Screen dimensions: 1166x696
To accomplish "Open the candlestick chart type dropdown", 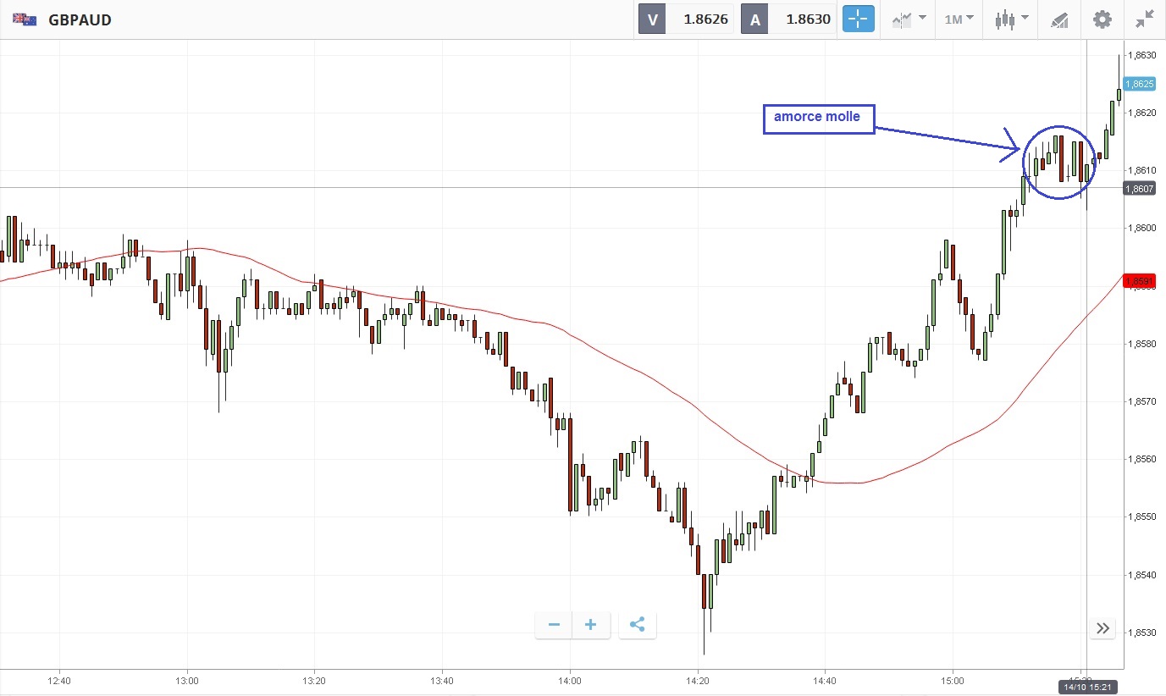I will pyautogui.click(x=1012, y=19).
